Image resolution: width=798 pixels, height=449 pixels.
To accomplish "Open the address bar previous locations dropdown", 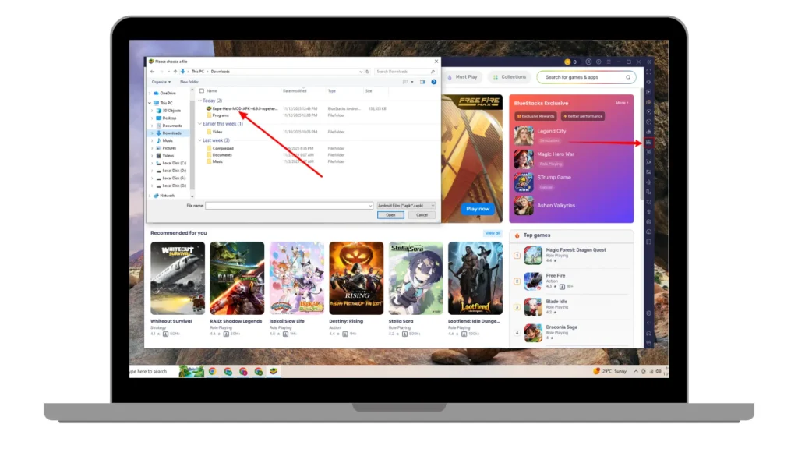I will 361,72.
